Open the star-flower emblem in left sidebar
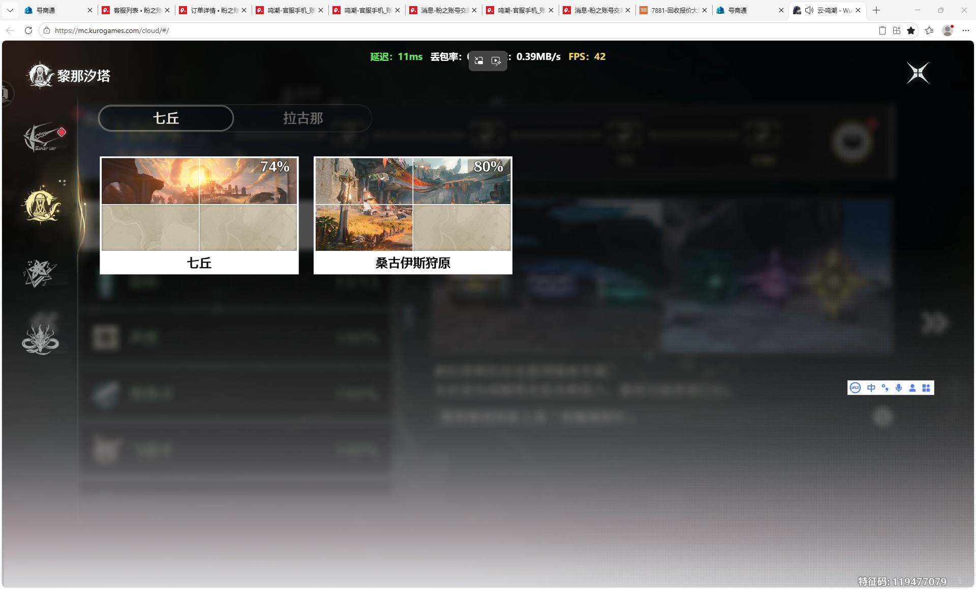Image resolution: width=976 pixels, height=589 pixels. 40,273
